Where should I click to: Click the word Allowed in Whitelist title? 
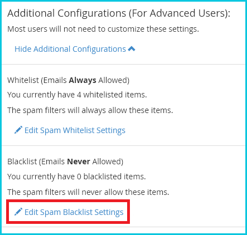[114, 80]
